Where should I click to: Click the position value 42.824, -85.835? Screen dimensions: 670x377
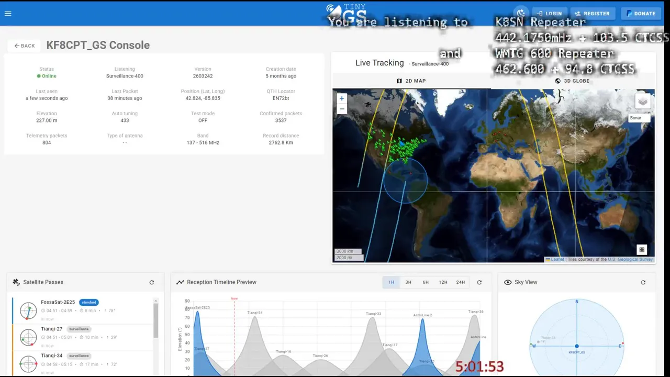(x=203, y=98)
